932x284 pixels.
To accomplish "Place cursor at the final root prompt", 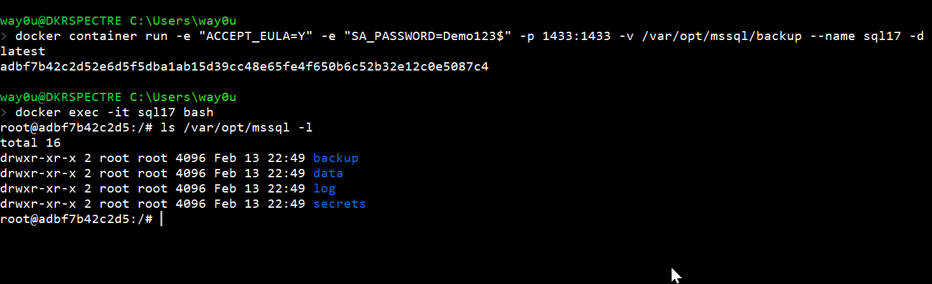I will [x=162, y=219].
